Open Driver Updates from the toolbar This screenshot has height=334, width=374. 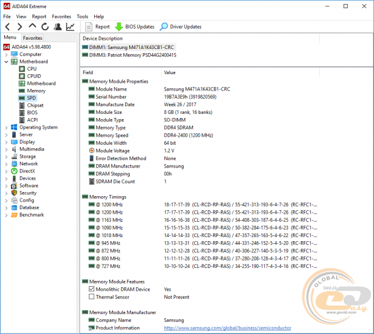point(181,27)
